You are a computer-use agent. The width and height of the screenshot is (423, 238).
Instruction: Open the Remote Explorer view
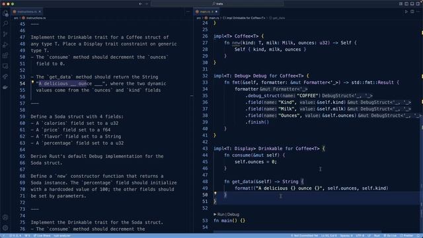tap(5, 66)
